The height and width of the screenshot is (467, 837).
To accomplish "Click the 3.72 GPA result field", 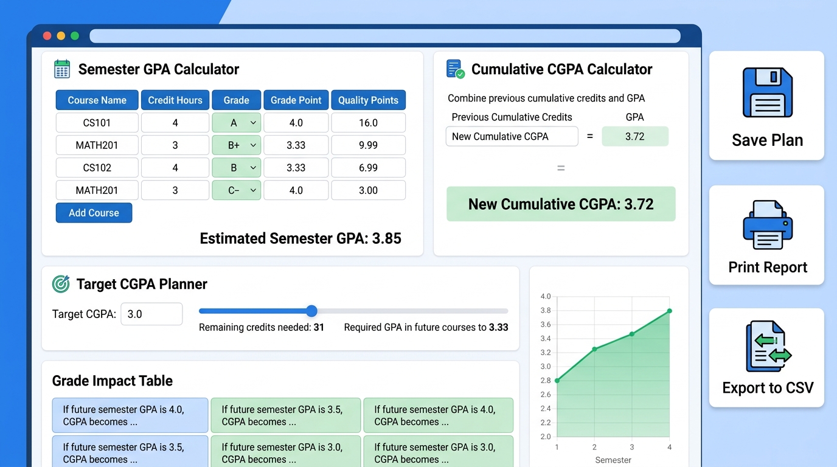I will [635, 136].
